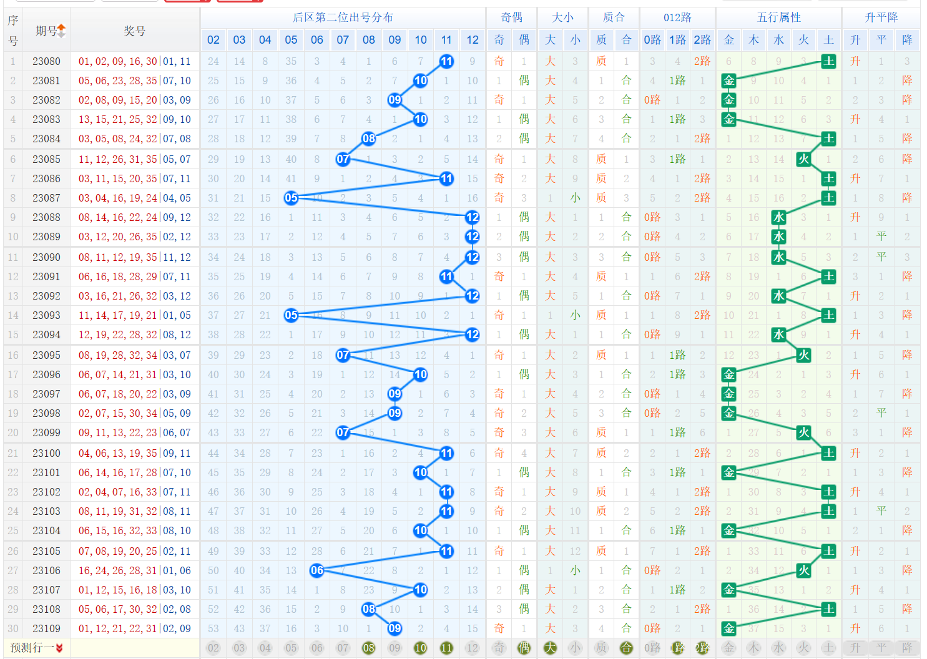Click the 升 column header
This screenshot has width=927, height=659.
855,40
